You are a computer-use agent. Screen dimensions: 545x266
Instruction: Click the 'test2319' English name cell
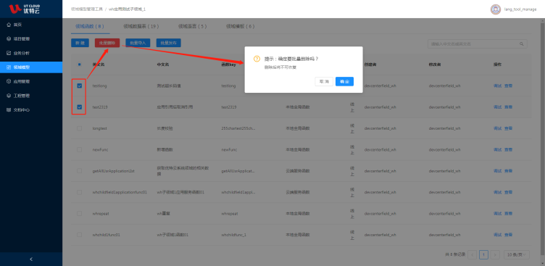(x=100, y=107)
